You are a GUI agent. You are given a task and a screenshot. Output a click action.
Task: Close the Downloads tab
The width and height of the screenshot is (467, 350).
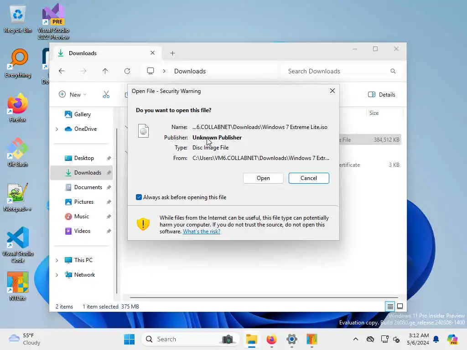point(152,53)
